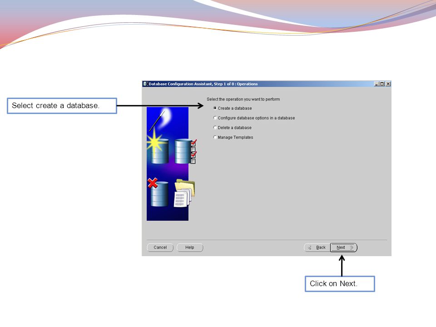Minimize the Database Configuration Assistant window
The height and width of the screenshot is (327, 436).
377,84
